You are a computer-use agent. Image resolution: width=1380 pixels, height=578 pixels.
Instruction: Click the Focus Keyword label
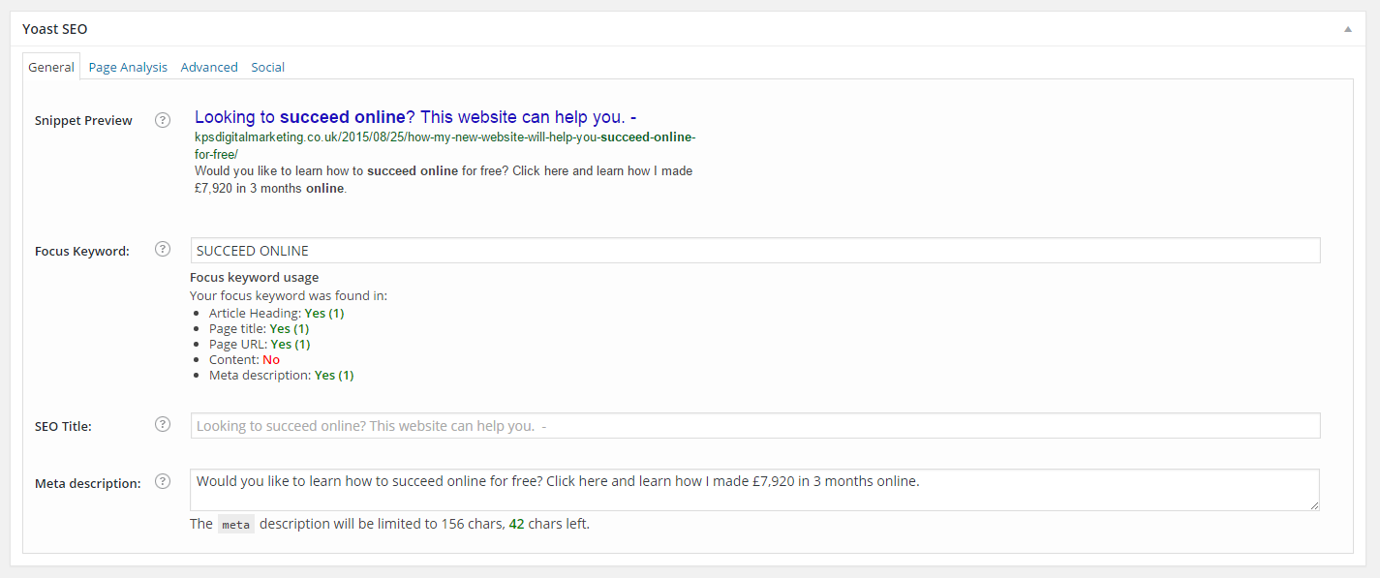82,251
